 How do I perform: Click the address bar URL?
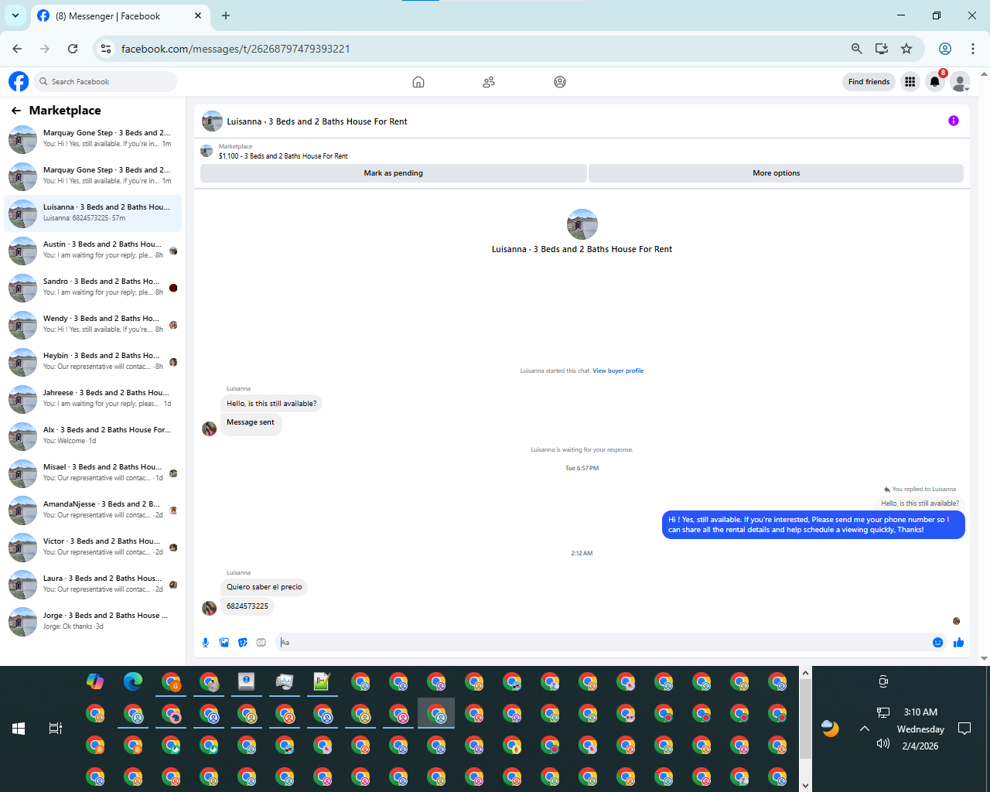tap(236, 49)
